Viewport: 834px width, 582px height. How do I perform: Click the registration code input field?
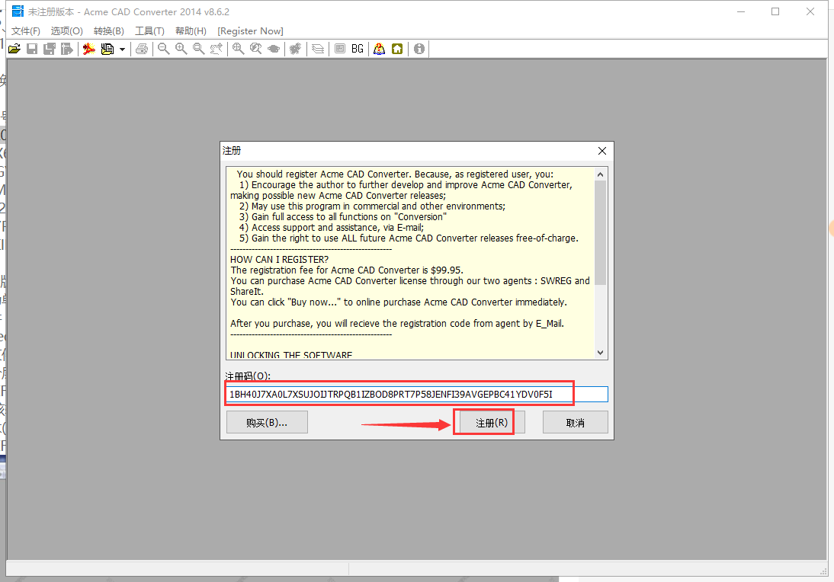[416, 394]
